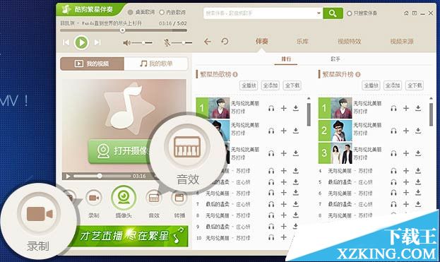The image size is (440, 262).
Task: Click 全下载 under 繁星飙升榜
Action: pyautogui.click(x=415, y=85)
